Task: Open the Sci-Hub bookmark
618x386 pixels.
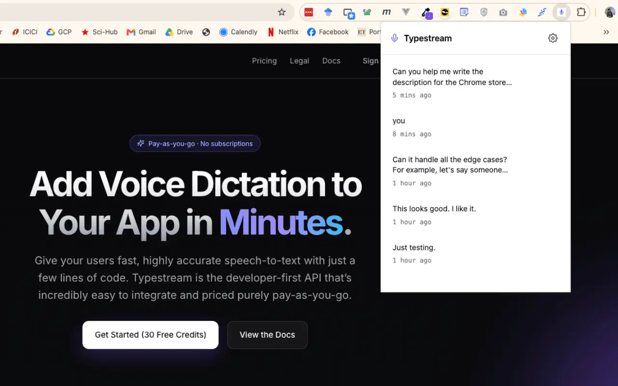Action: coord(99,32)
